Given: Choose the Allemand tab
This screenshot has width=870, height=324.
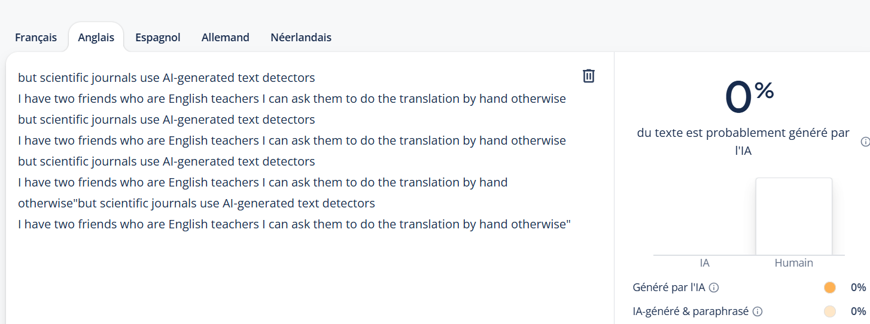Looking at the screenshot, I should click(x=226, y=37).
